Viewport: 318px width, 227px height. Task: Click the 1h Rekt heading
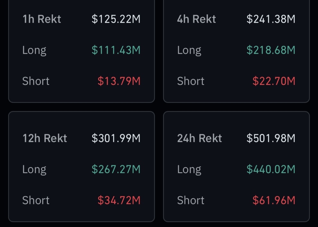(x=42, y=19)
